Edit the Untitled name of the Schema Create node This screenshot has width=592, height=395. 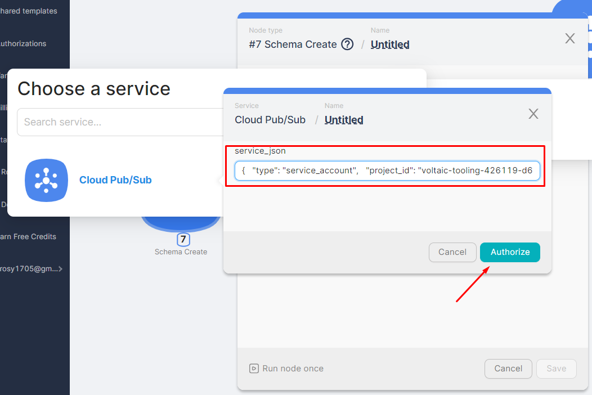(x=390, y=44)
